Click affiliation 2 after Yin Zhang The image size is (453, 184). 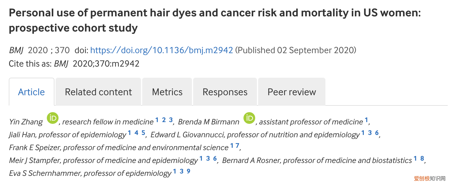(164, 120)
